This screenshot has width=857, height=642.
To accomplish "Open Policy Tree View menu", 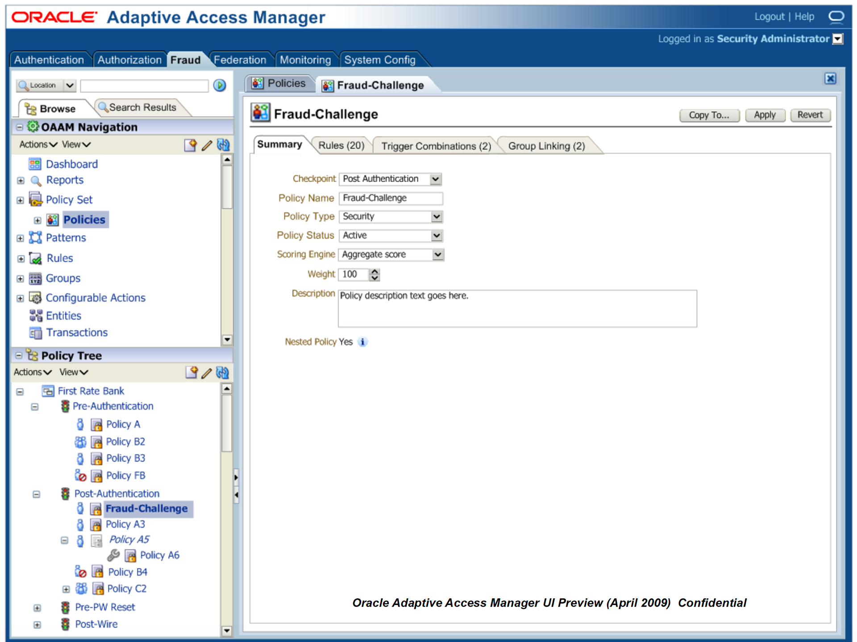I will [x=74, y=372].
